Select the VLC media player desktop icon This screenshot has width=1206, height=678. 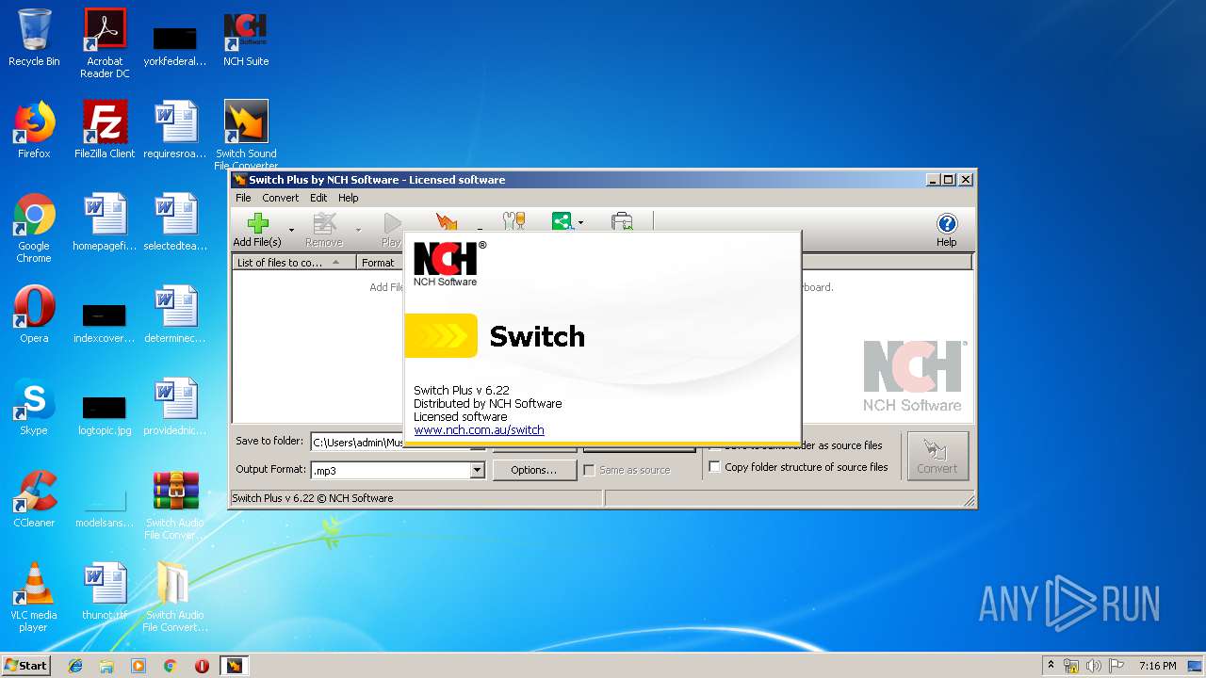(x=34, y=597)
